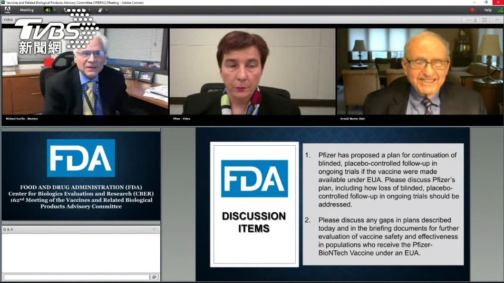Select Arnold Monto Chair video feed
The image size is (504, 283).
pos(419,72)
